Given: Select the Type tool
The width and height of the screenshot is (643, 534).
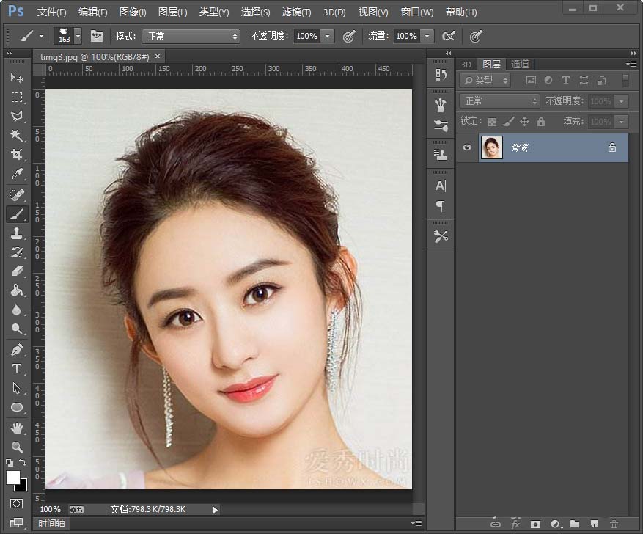Looking at the screenshot, I should pos(17,368).
